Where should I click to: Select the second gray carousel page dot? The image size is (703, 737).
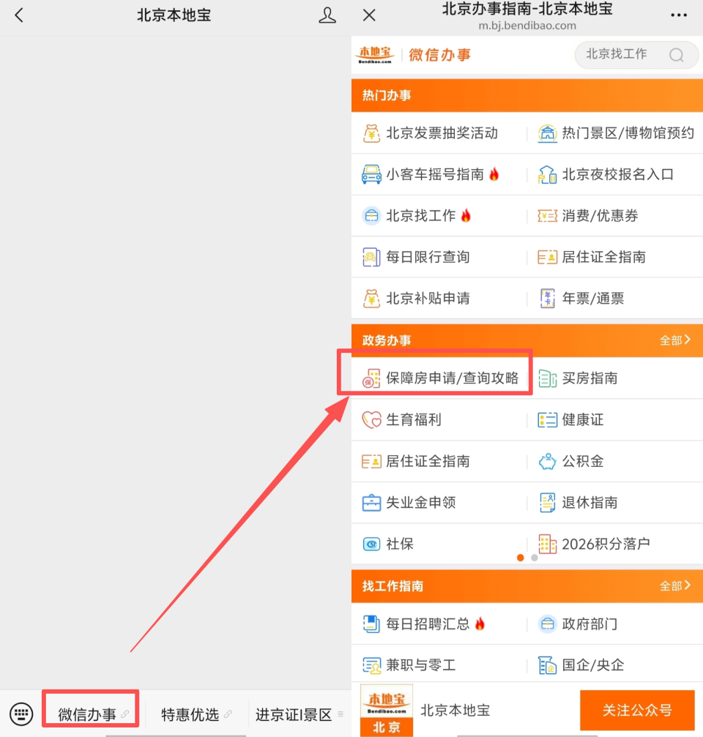534,558
